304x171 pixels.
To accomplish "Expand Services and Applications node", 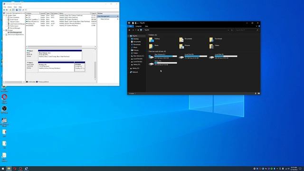I will (4, 35).
